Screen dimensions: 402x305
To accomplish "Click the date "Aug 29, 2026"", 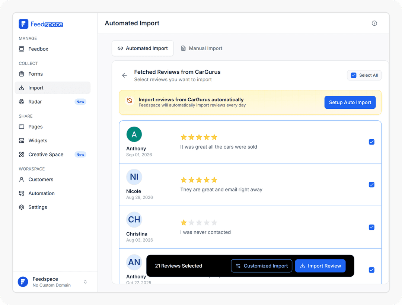I will click(x=140, y=197).
